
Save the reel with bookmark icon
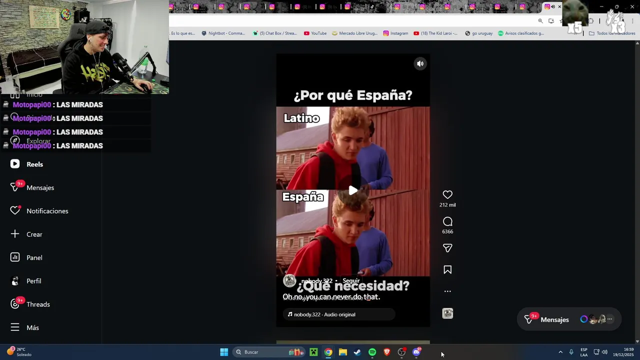pos(447,270)
